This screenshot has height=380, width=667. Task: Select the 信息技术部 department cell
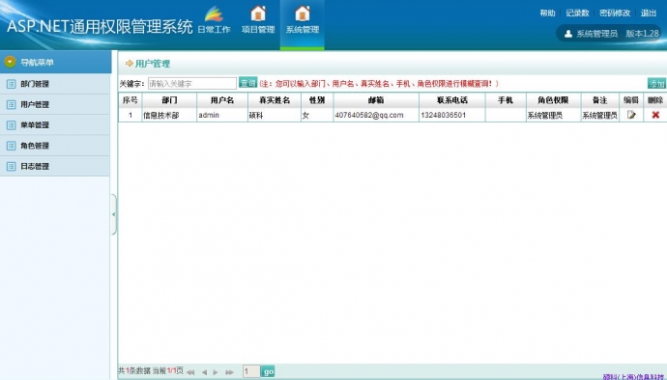pyautogui.click(x=169, y=115)
